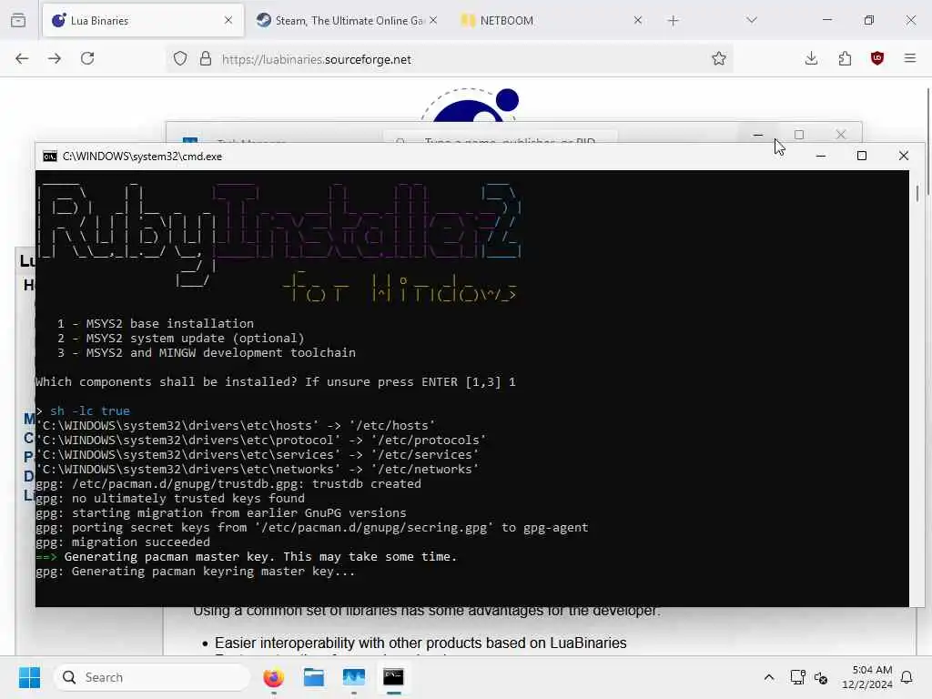The height and width of the screenshot is (699, 932).
Task: Click the uBlock Origin shield icon
Action: (877, 58)
